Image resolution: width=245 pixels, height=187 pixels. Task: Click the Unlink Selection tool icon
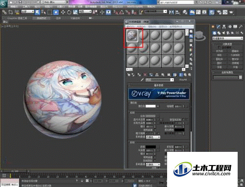11,12
